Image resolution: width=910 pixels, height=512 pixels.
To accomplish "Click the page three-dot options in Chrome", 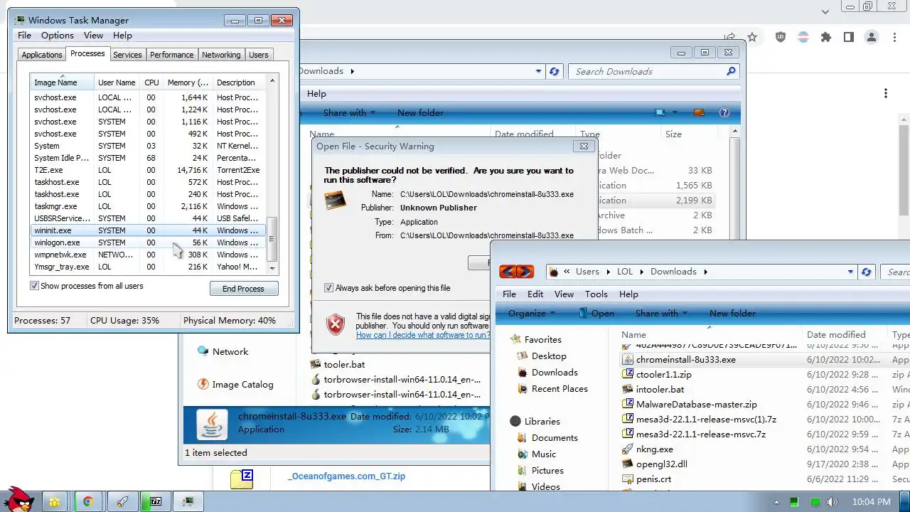I will (886, 93).
